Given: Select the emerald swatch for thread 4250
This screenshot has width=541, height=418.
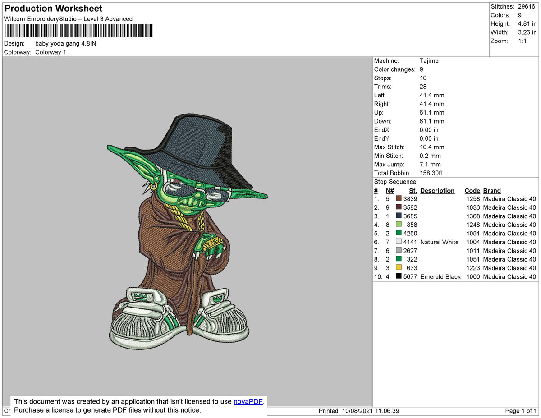Looking at the screenshot, I should 399,233.
